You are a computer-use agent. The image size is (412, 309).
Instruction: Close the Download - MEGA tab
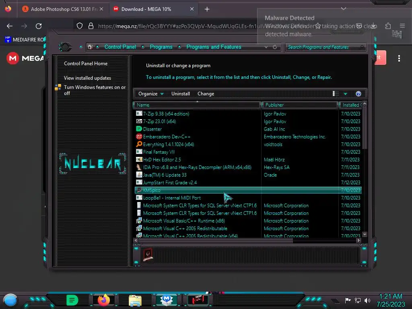coord(192,9)
